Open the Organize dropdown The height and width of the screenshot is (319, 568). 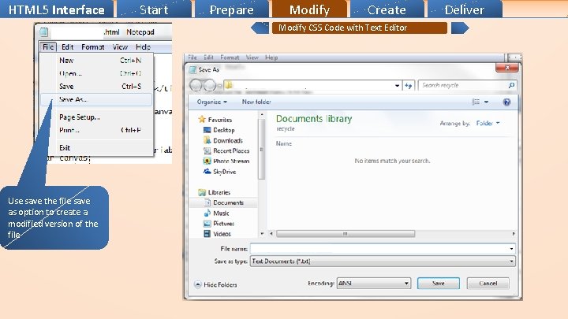tap(212, 102)
